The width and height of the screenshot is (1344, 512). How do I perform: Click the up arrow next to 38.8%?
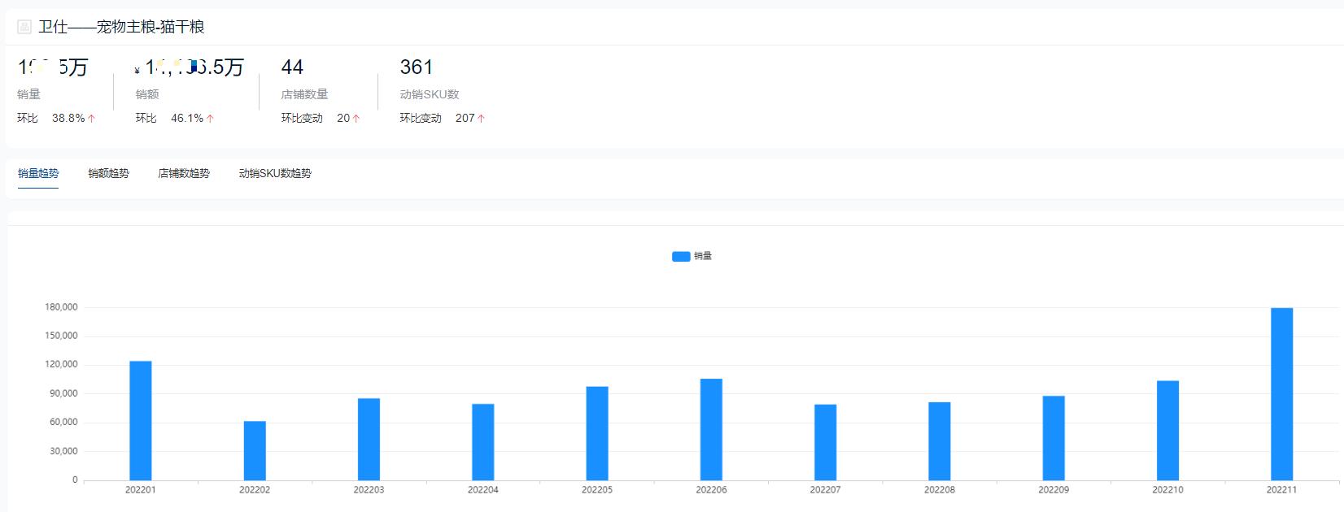[91, 119]
